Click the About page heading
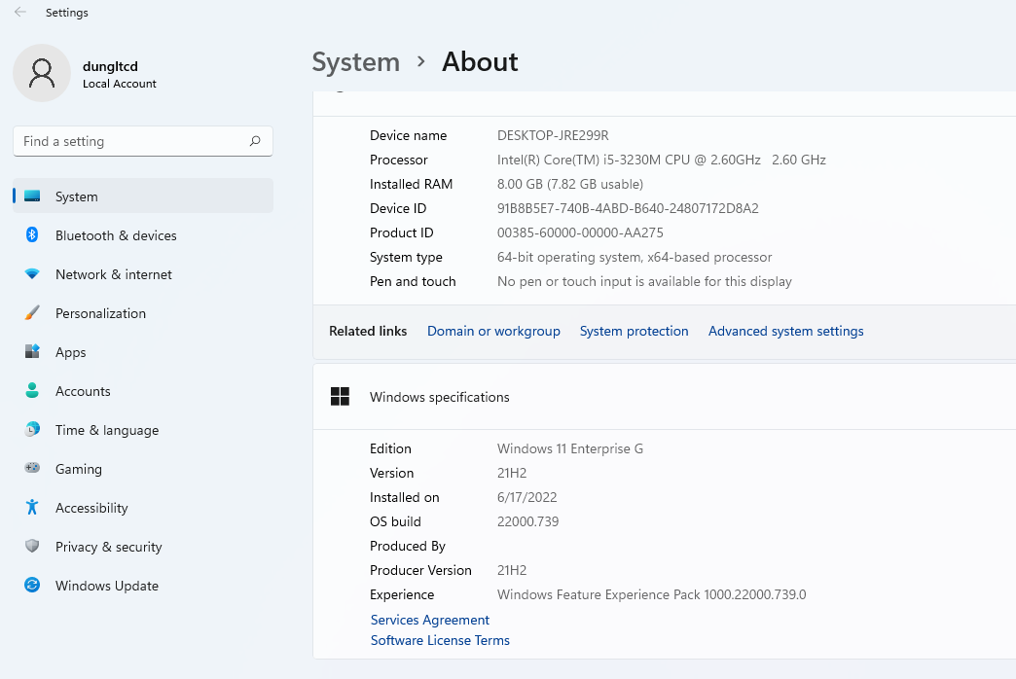This screenshot has width=1016, height=679. point(480,62)
